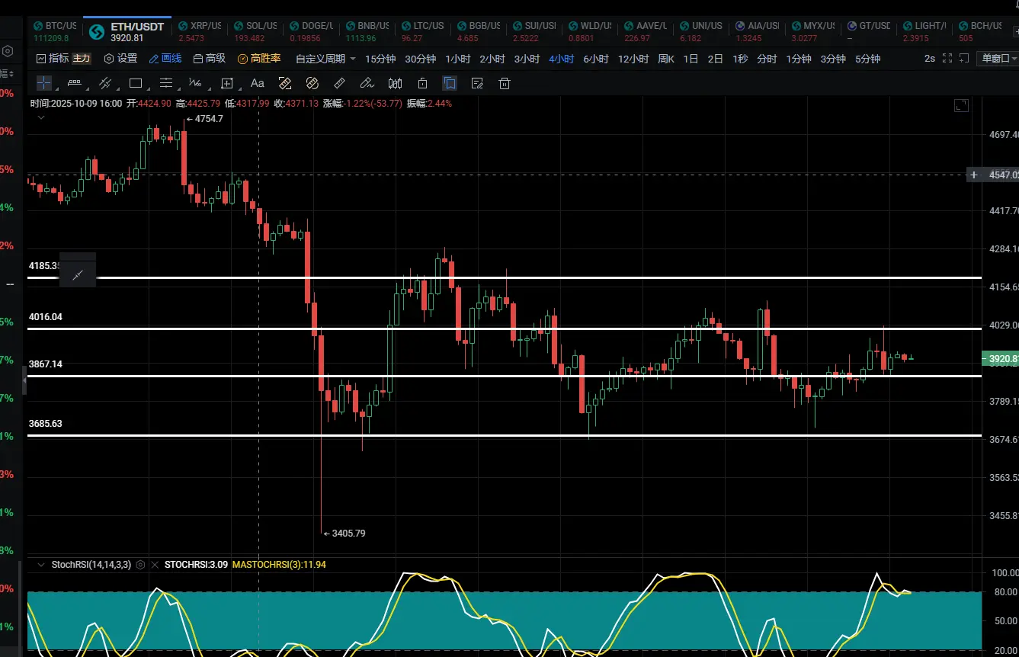Remove StochRSI indicator with X icon
The height and width of the screenshot is (657, 1019).
[x=155, y=565]
